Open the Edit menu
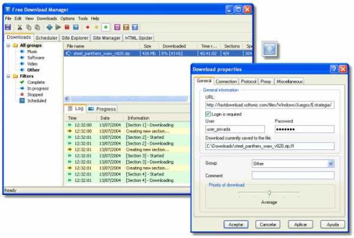The width and height of the screenshot is (354, 238). 18,19
